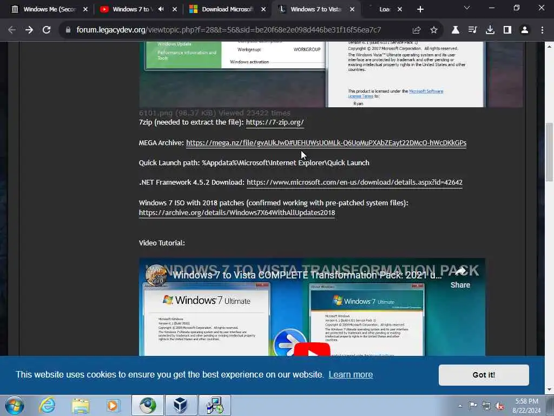Open the 6101.png screenshot attachment image

(331, 74)
